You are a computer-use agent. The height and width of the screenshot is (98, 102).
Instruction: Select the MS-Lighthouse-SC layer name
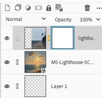click(72, 62)
